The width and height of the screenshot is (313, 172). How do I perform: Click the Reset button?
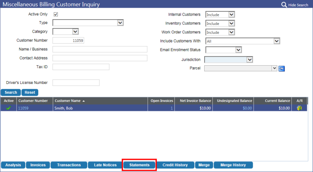[x=30, y=93]
